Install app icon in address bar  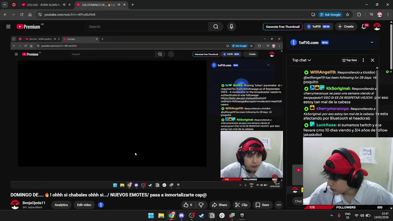(313, 14)
